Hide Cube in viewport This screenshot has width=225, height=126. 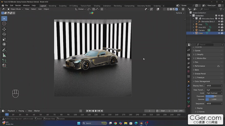pyautogui.click(x=219, y=33)
